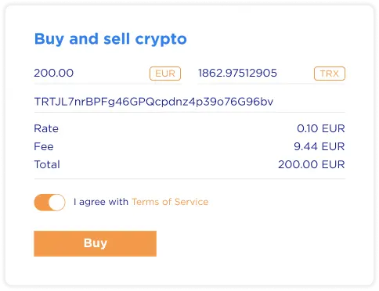This screenshot has width=379, height=291.
Task: Select the 0.10 EUR rate value
Action: 321,128
